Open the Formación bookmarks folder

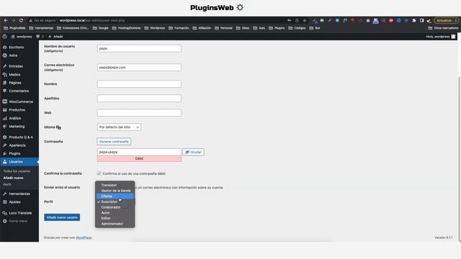coord(179,28)
